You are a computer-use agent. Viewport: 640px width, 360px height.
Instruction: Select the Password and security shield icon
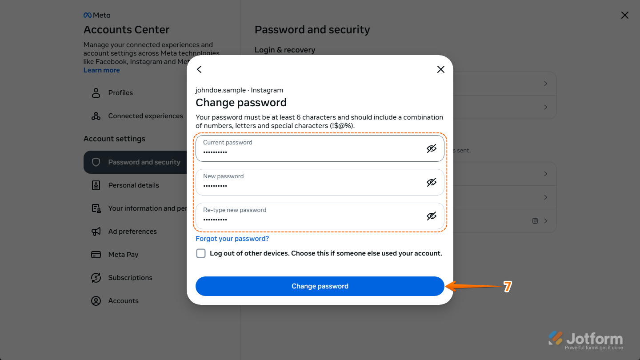(96, 162)
